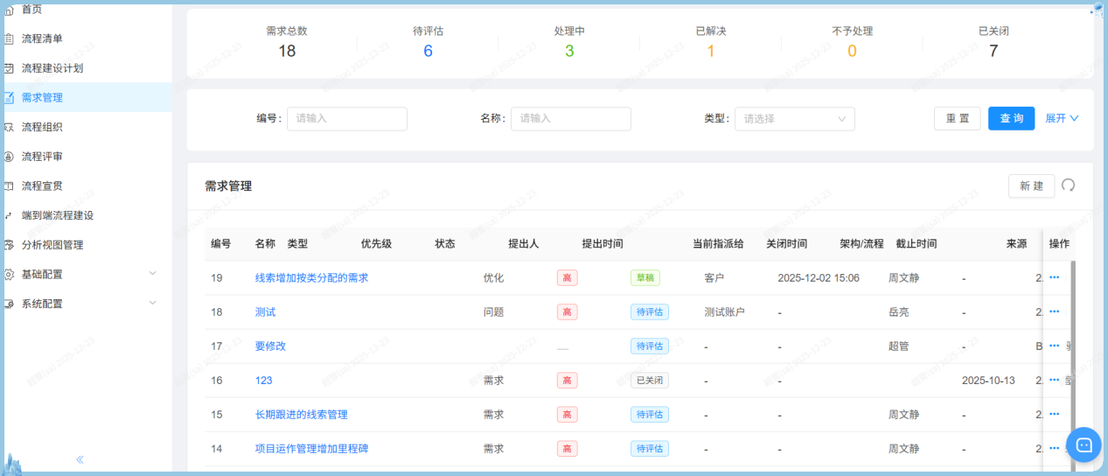The image size is (1108, 476).
Task: Expand more filters via 展开
Action: (x=1063, y=119)
